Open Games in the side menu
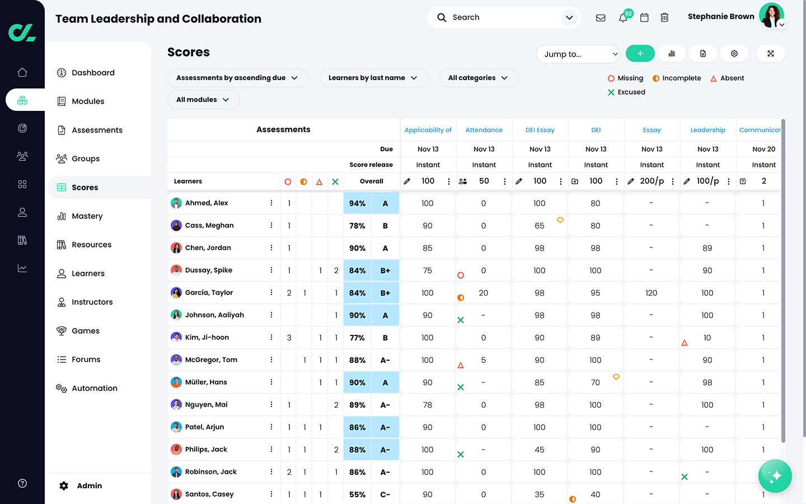This screenshot has height=504, width=806. coord(86,331)
